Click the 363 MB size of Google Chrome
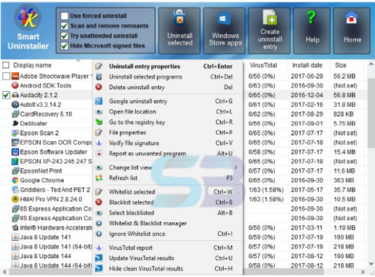Image resolution: width=375 pixels, height=277 pixels. pos(343,180)
